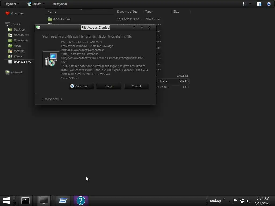Open Network in the sidebar

[17, 72]
